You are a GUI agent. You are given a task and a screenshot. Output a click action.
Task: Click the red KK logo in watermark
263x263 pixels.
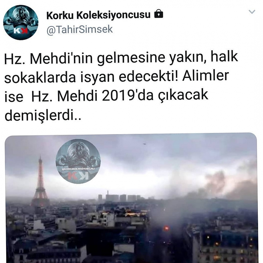78,176
